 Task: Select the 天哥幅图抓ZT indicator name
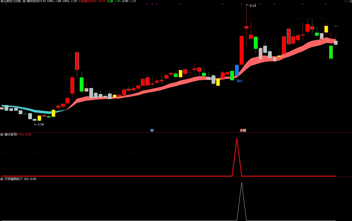[x=14, y=179]
